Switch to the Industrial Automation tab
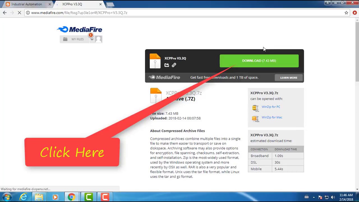The image size is (359, 202). [27, 4]
